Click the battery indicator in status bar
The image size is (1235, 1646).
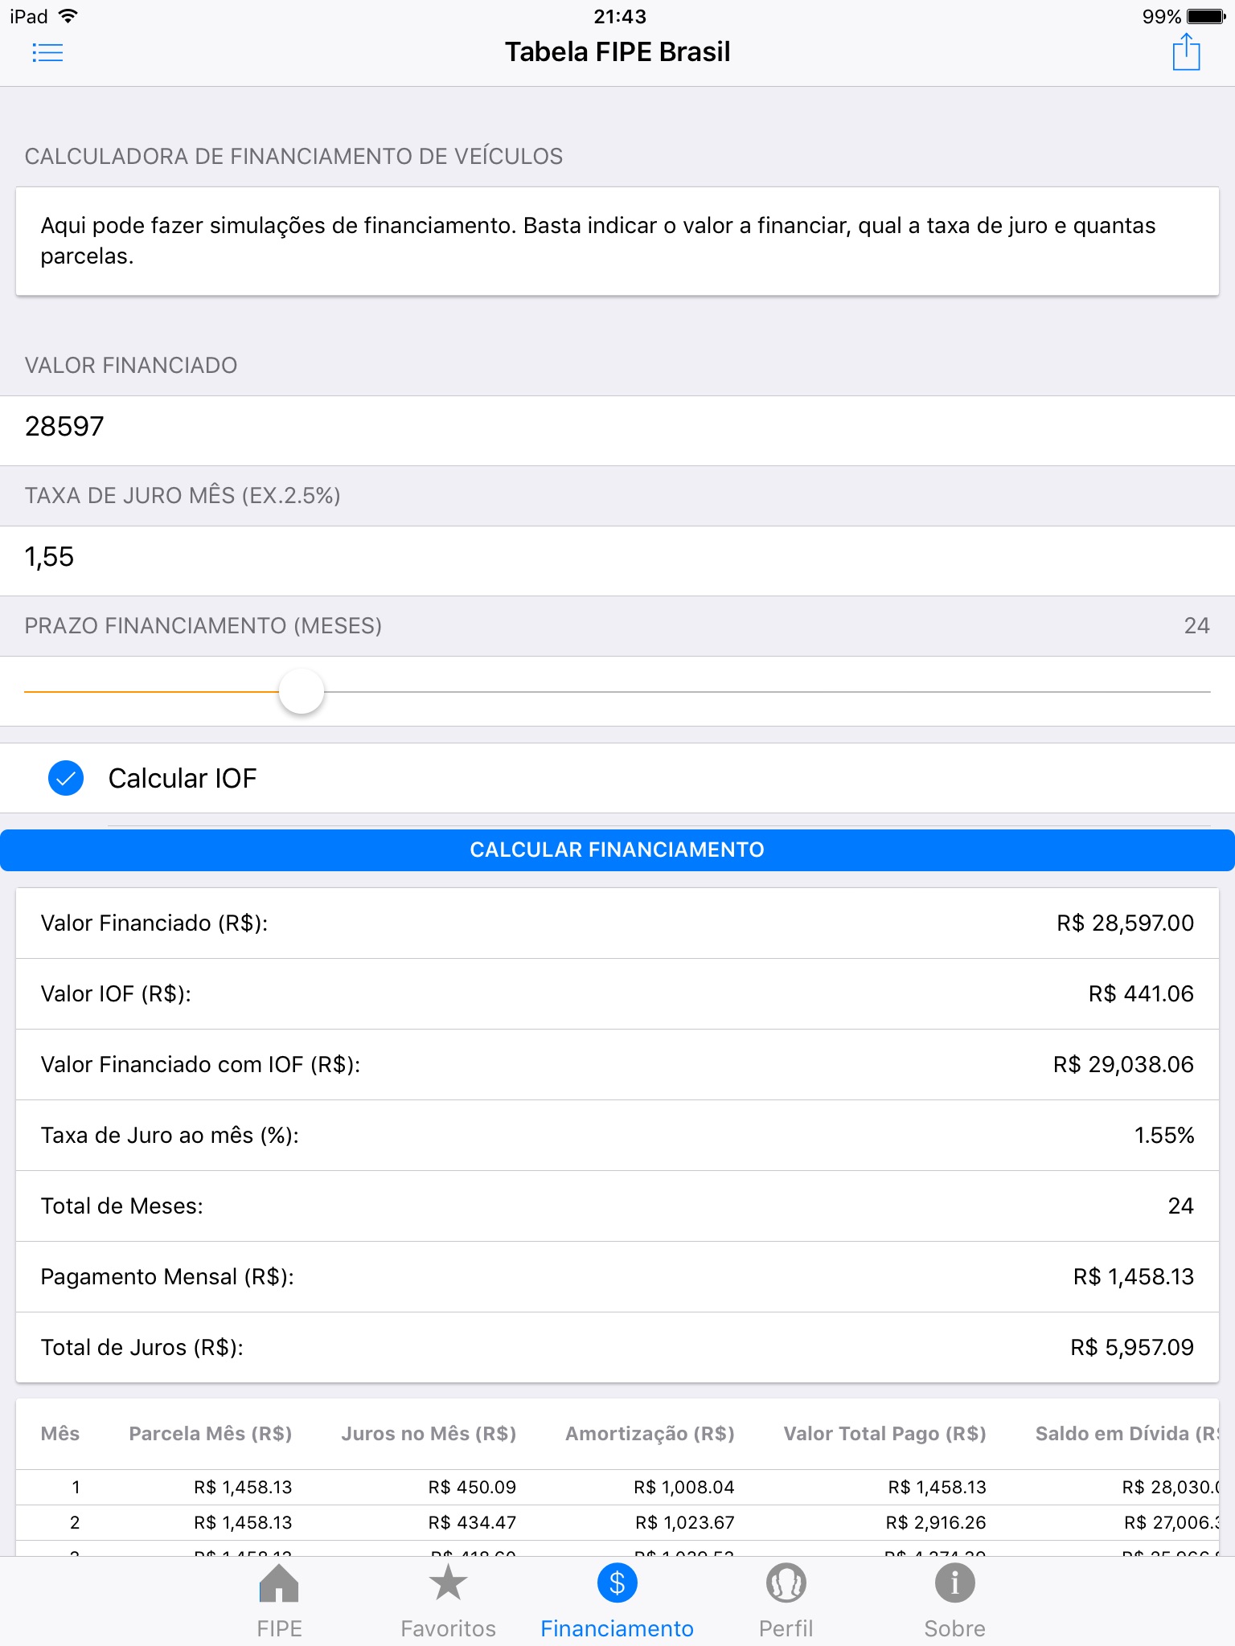pos(1206,17)
